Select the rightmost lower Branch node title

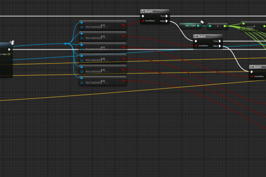[259, 67]
